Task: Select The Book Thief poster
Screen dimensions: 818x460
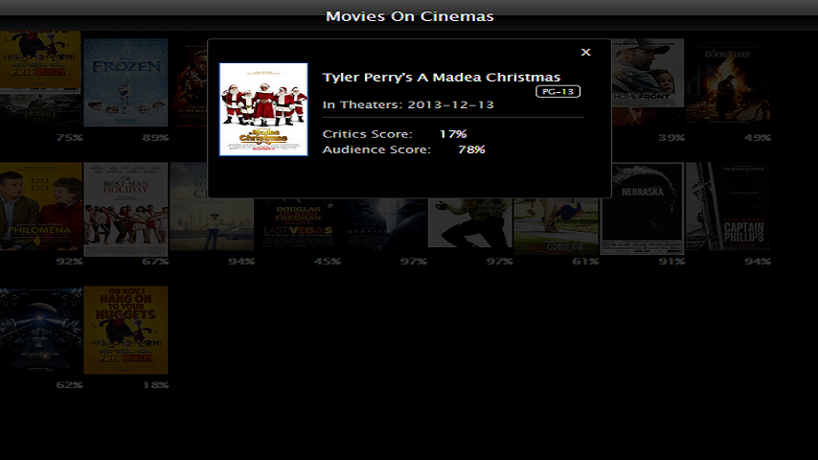Action: [728, 80]
